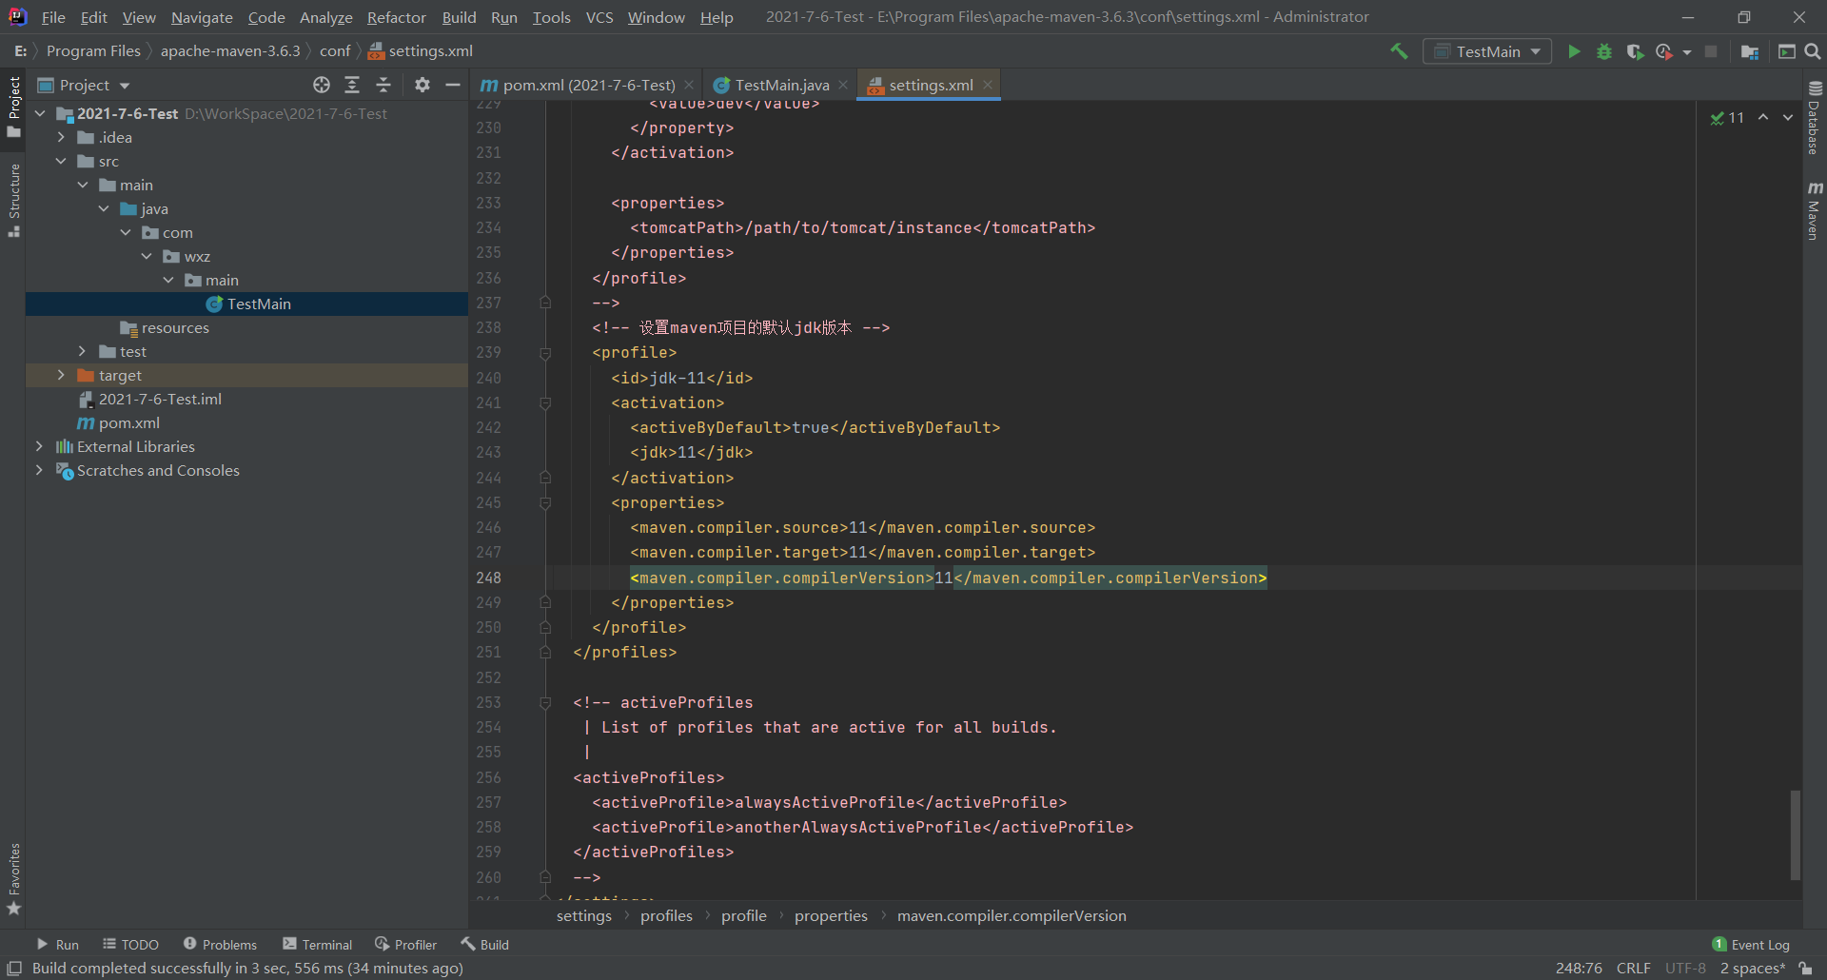Click the CRLF line separator widget
Viewport: 1827px width, 980px height.
1633,968
